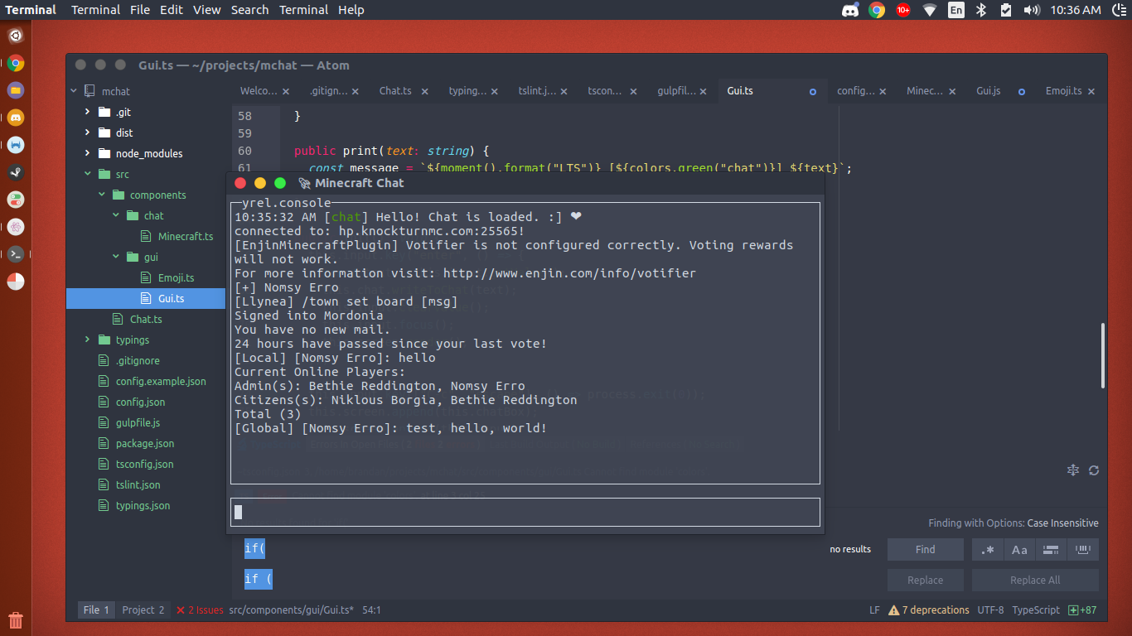Image resolution: width=1132 pixels, height=636 pixels.
Task: Open the File menu
Action: click(140, 10)
